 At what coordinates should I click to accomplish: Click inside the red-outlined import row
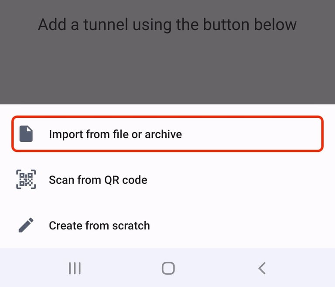(x=253, y=134)
